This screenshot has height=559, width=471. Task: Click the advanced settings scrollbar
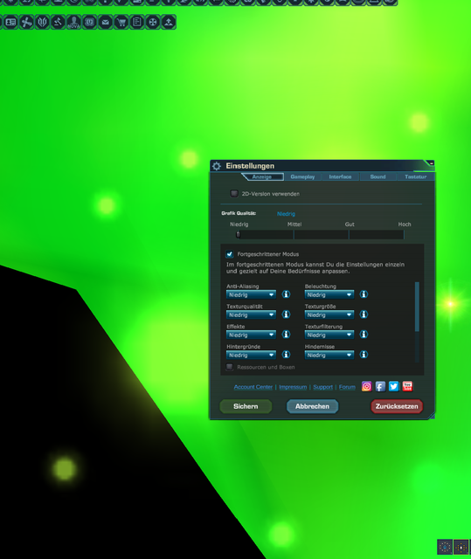coord(417,307)
